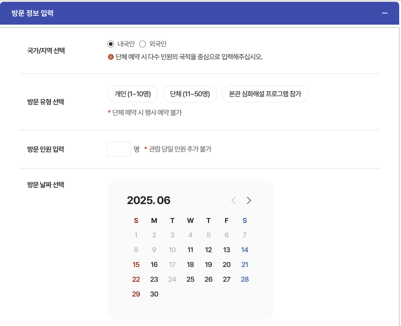Click the previous month arrow on calendar

233,200
